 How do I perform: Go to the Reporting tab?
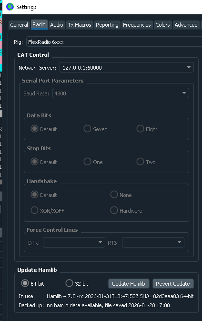(x=107, y=25)
